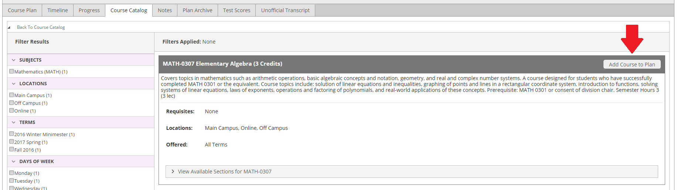
Task: Collapse the TERMS filter section chevron
Action: coord(14,122)
